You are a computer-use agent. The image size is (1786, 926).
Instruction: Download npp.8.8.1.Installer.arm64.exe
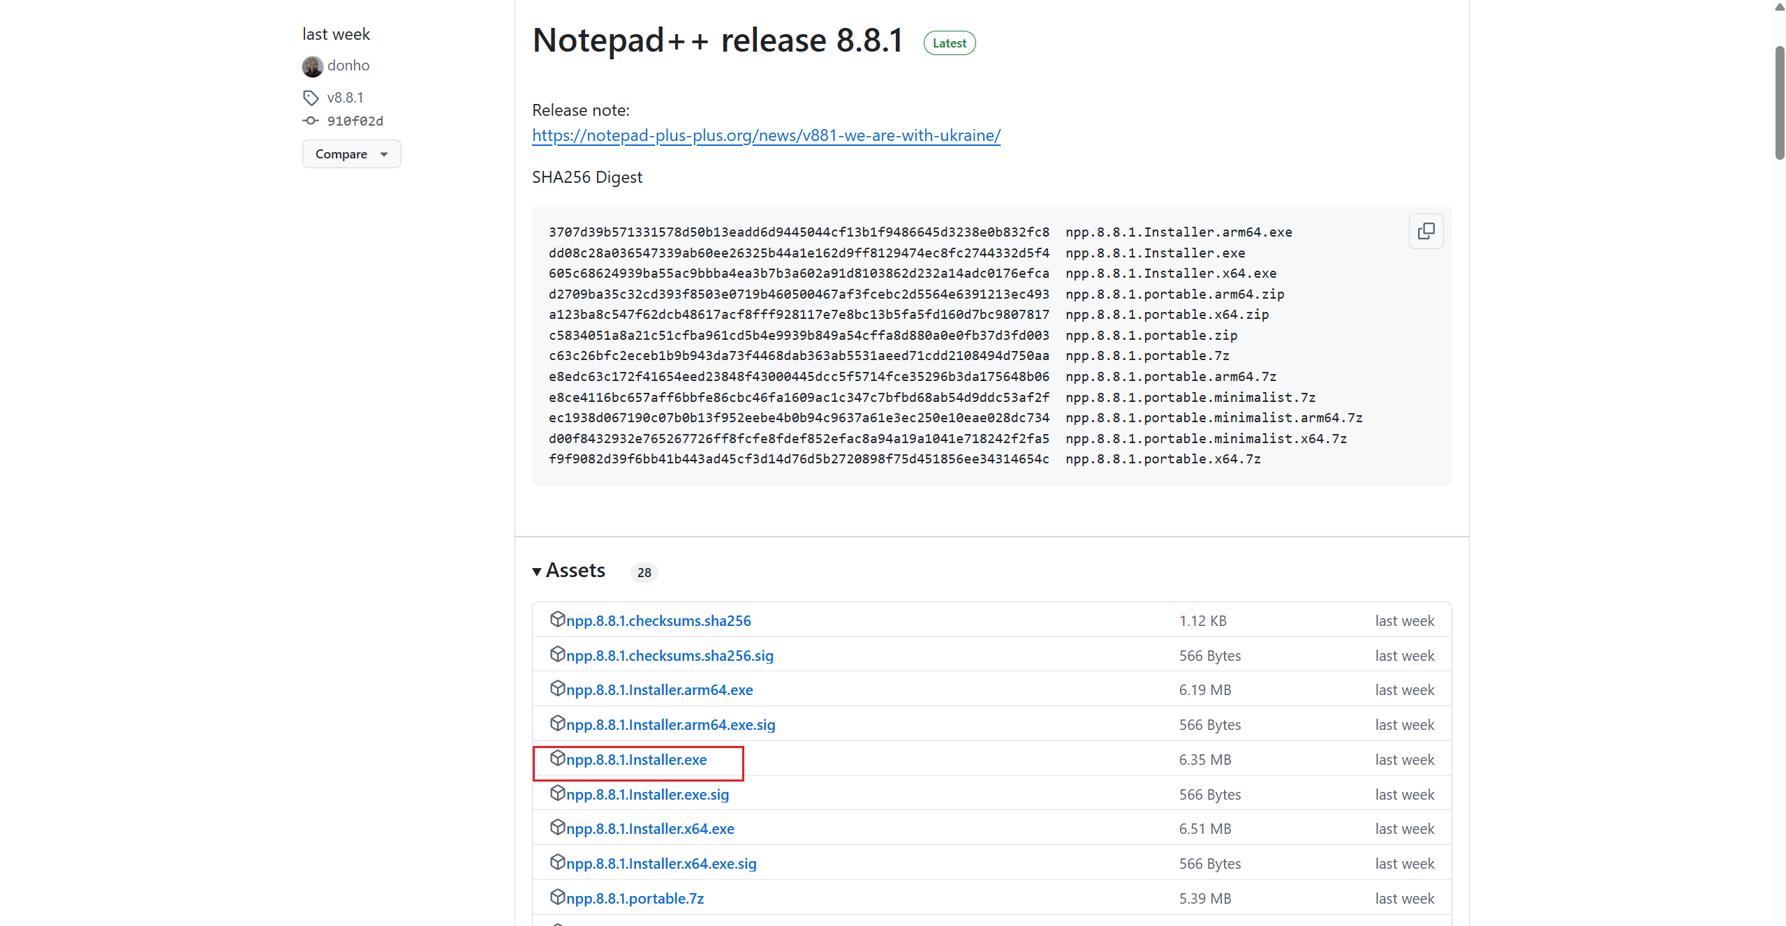(x=659, y=690)
